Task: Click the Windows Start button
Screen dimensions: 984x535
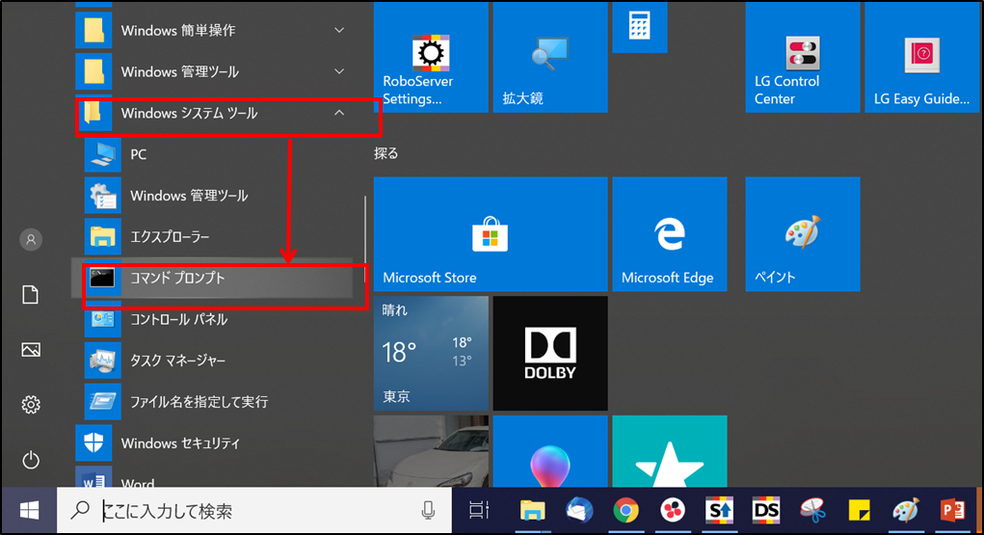Action: point(29,511)
